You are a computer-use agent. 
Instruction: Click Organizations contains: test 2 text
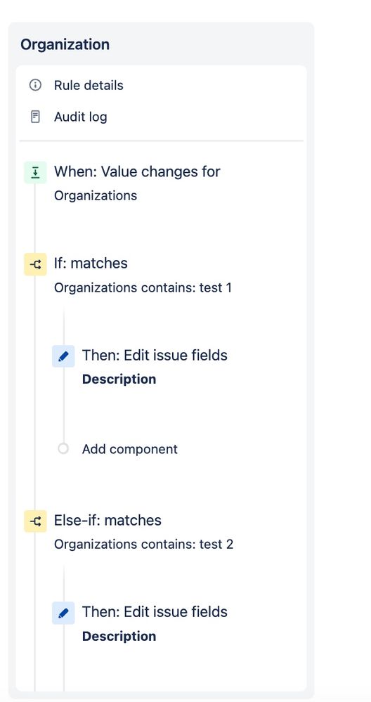point(143,545)
